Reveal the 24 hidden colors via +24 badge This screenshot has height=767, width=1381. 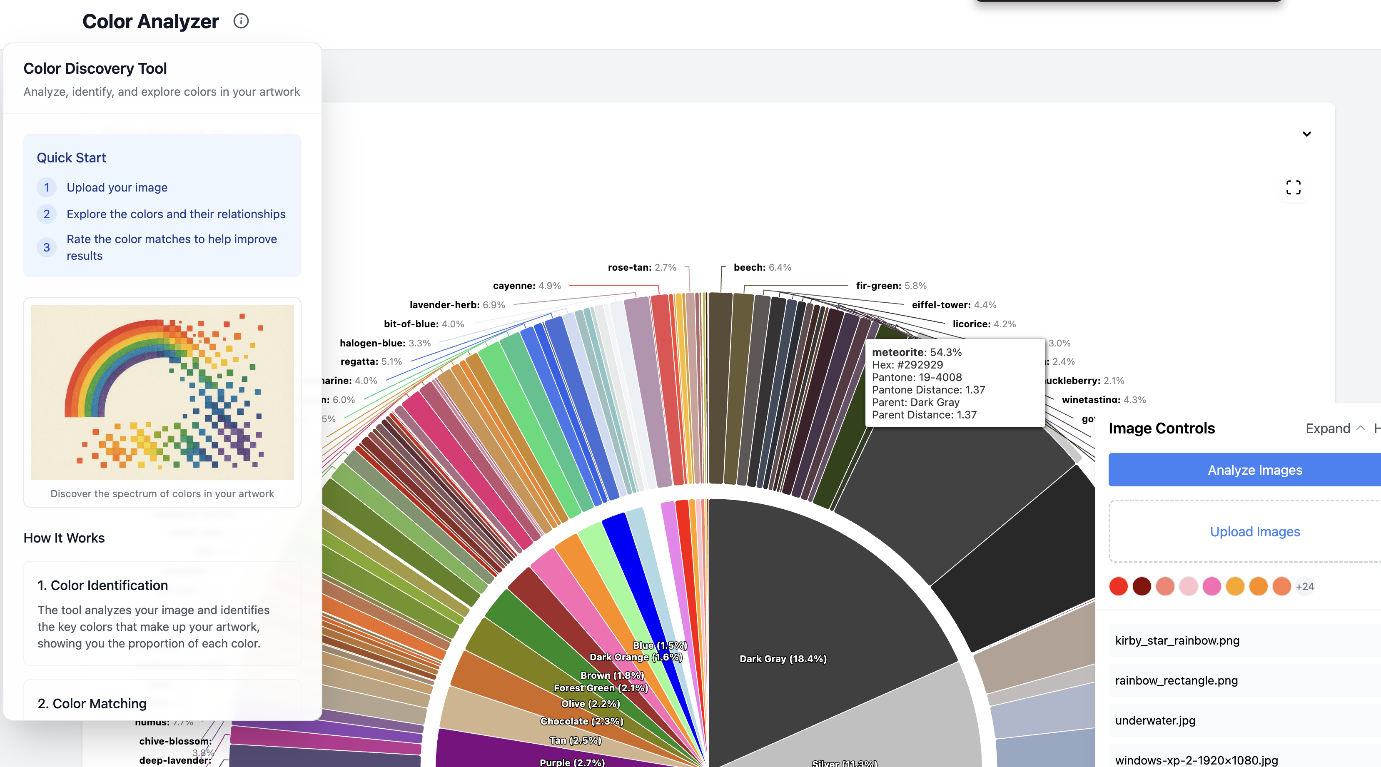pos(1305,586)
